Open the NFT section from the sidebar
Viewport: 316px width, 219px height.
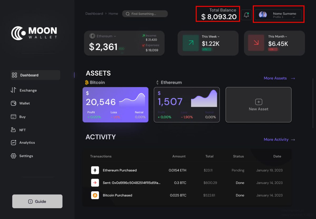click(x=14, y=130)
